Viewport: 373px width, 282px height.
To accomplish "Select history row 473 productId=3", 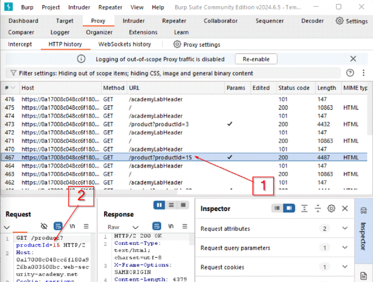I will [158, 124].
